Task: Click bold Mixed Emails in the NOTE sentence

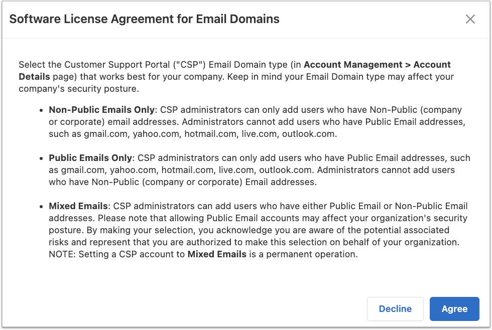Action: (x=217, y=254)
